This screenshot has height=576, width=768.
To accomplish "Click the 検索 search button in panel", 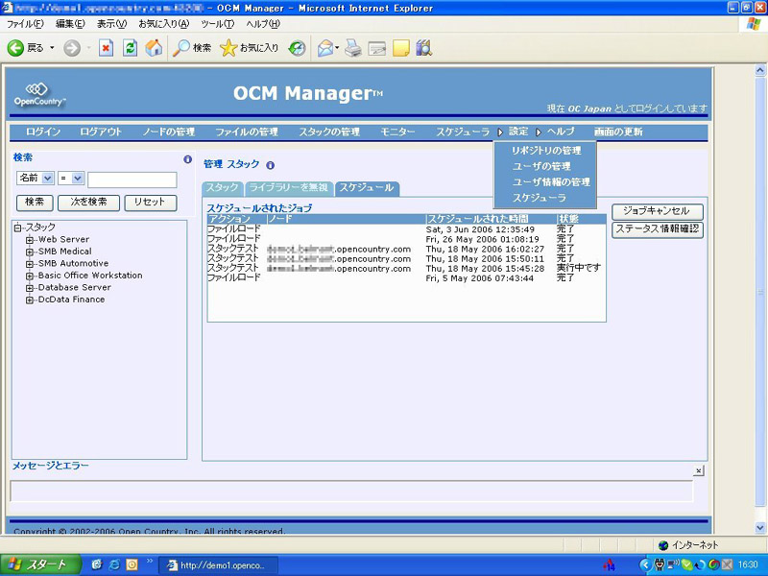I will pyautogui.click(x=35, y=203).
